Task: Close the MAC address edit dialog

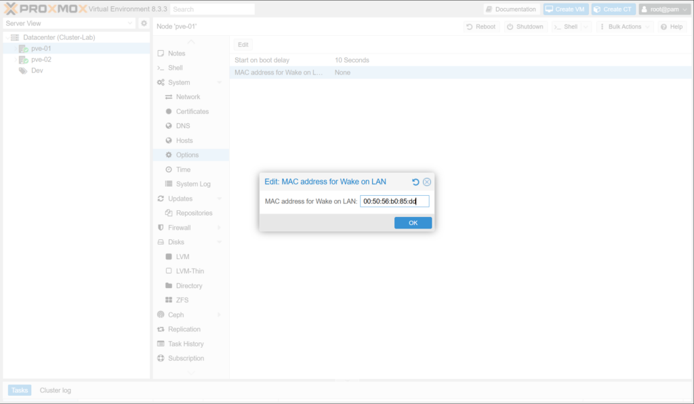Action: (427, 182)
